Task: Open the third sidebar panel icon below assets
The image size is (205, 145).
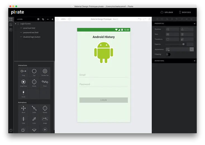Action: pos(11,30)
